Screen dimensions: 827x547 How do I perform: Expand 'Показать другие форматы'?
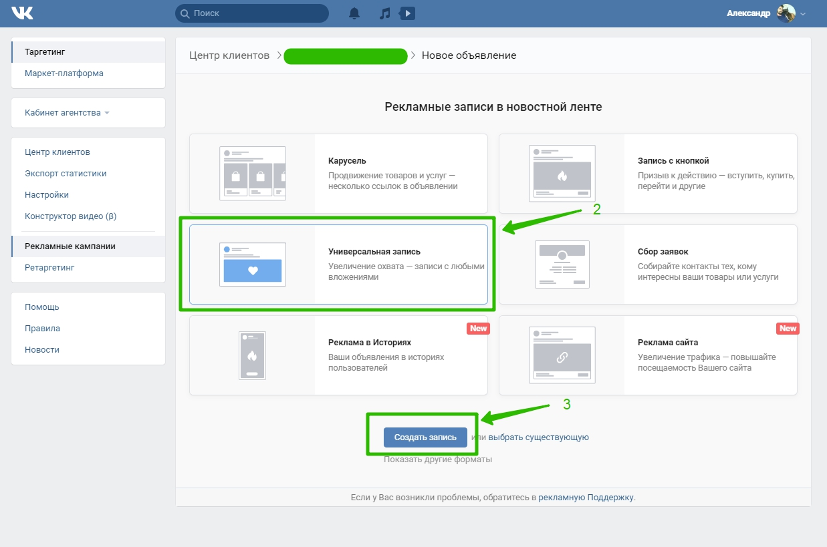437,460
